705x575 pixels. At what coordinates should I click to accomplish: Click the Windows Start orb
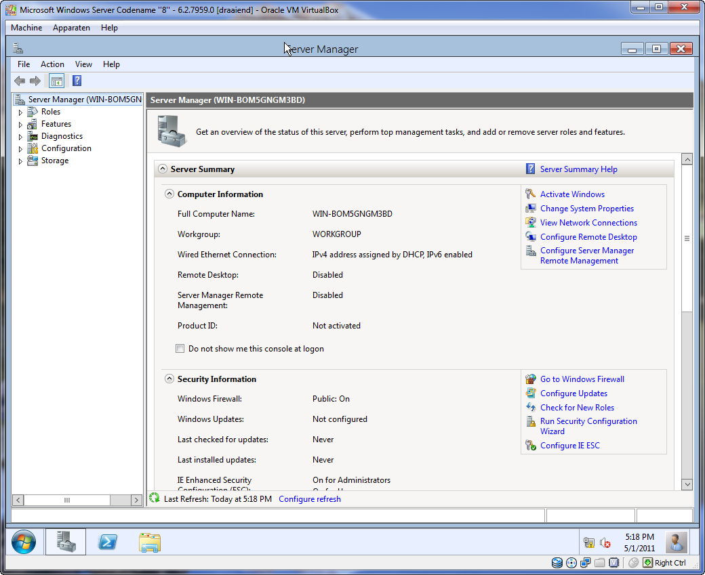[x=24, y=542]
